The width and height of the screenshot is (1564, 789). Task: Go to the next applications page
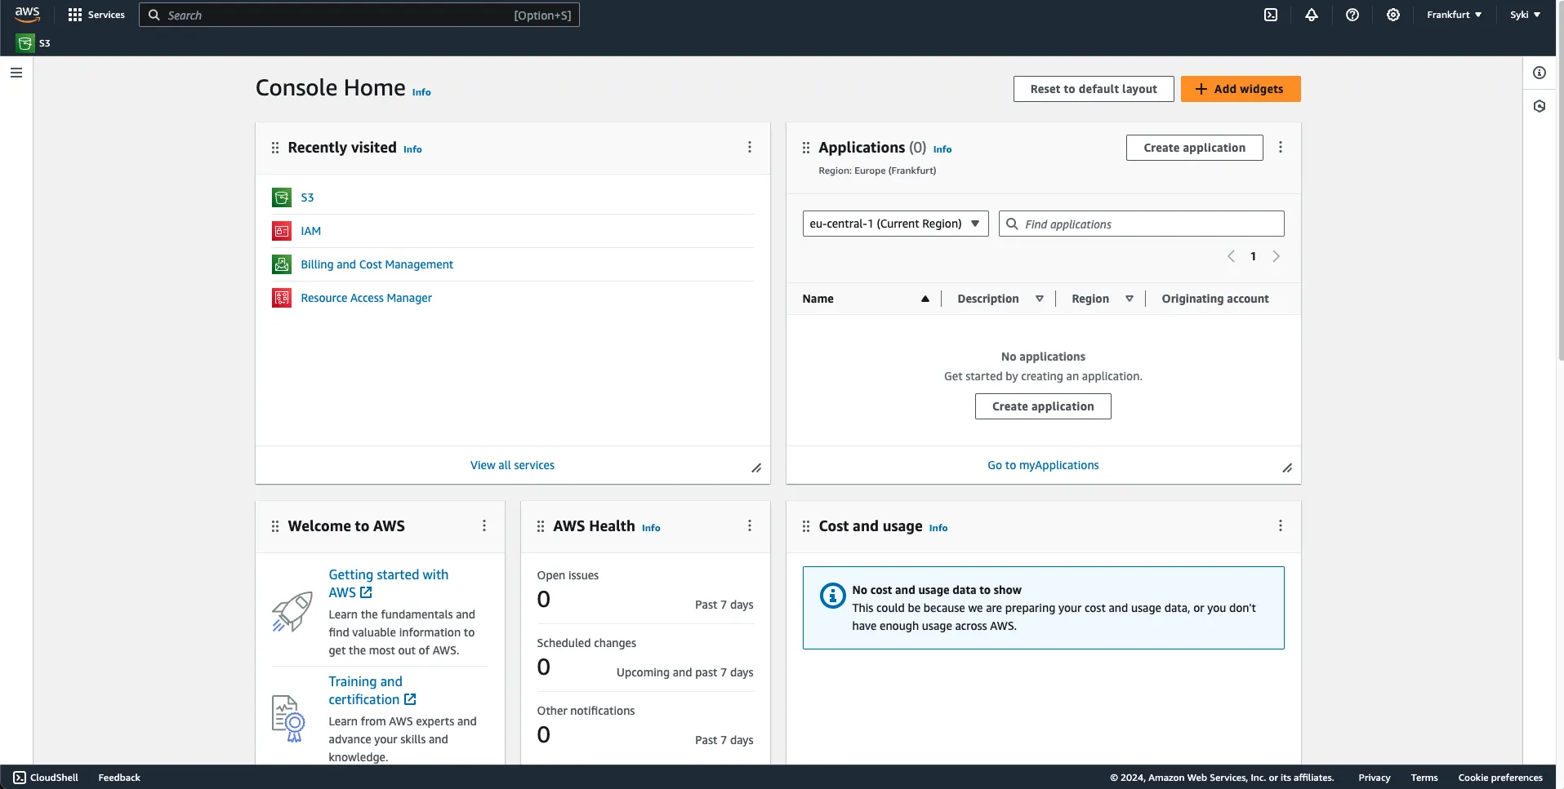[x=1276, y=256]
